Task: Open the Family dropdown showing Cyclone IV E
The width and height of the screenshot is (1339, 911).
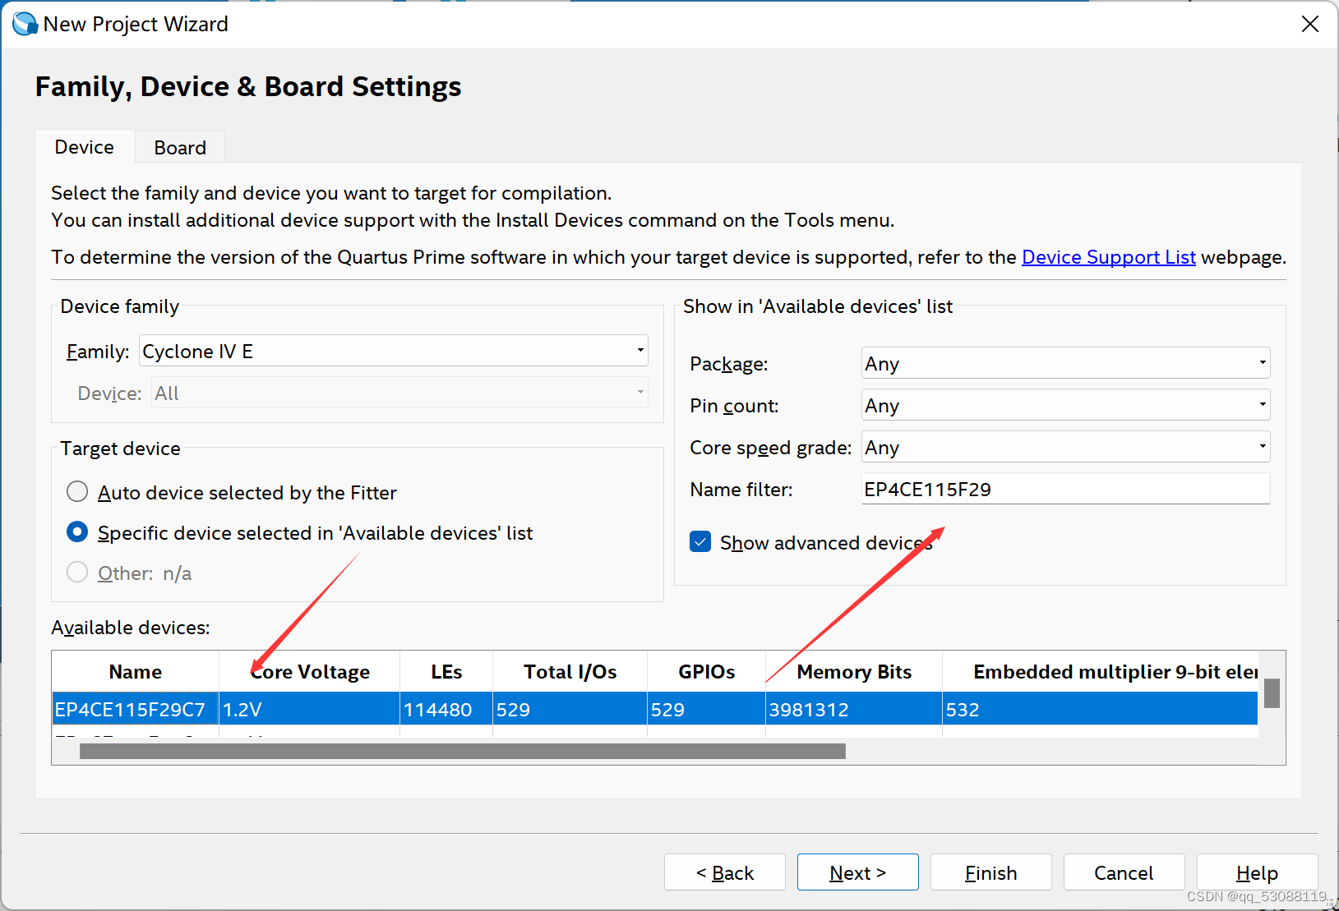Action: pos(394,351)
